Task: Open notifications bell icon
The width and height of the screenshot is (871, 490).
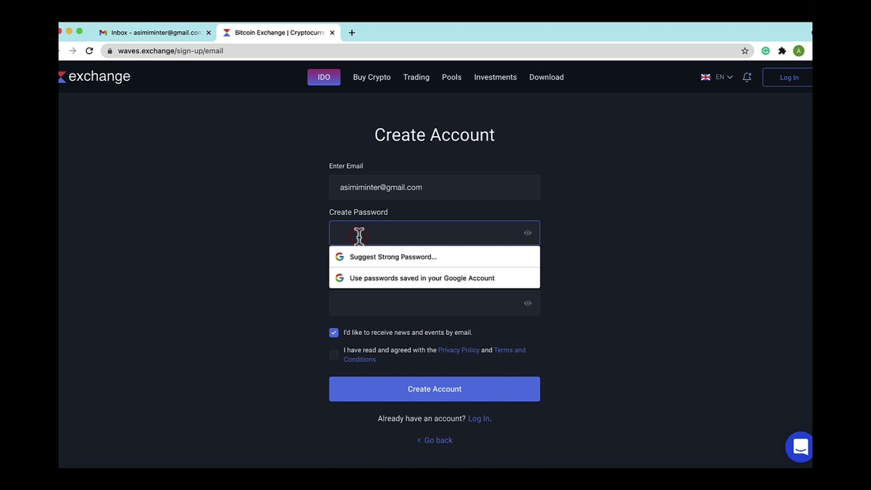Action: [x=747, y=77]
